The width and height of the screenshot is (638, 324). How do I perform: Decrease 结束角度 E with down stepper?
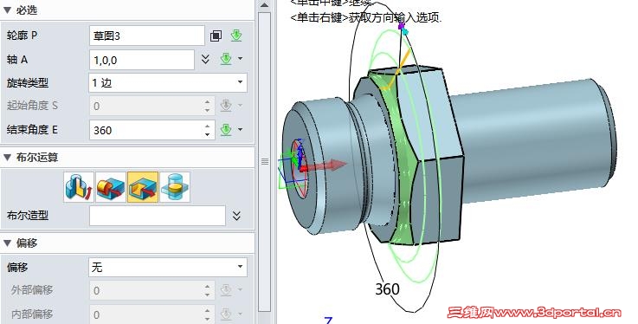pyautogui.click(x=208, y=135)
